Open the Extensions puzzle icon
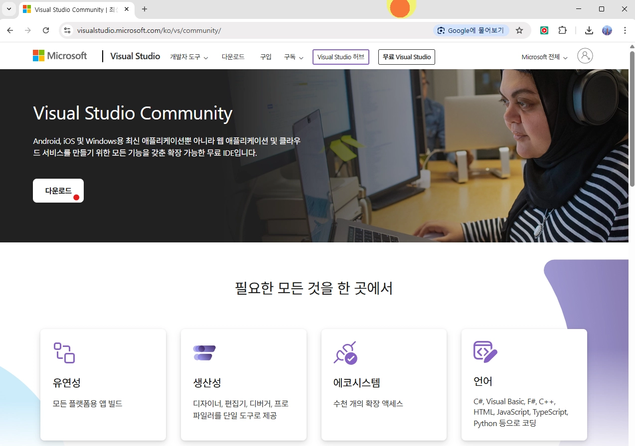Viewport: 635px width, 446px height. tap(562, 30)
